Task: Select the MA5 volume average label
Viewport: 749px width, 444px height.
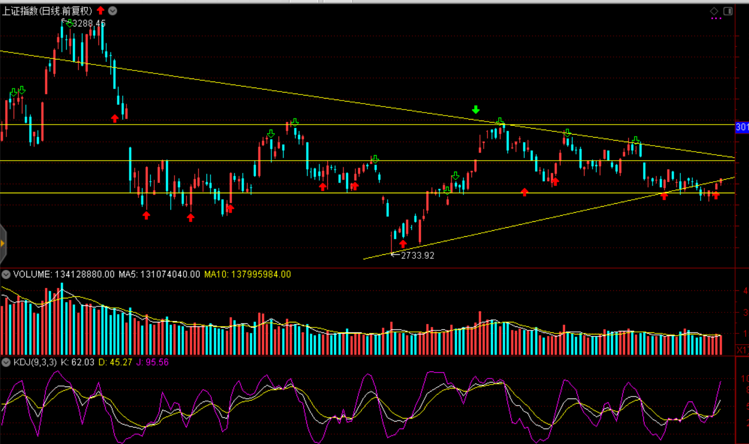Action: 159,275
